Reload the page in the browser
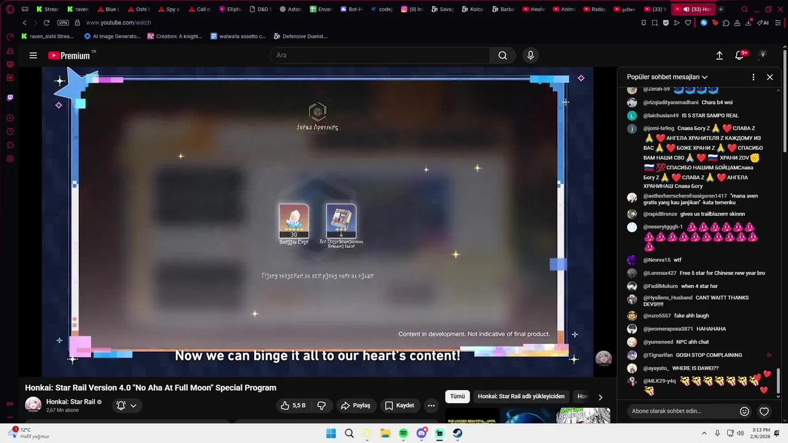This screenshot has width=788, height=443. (x=46, y=23)
